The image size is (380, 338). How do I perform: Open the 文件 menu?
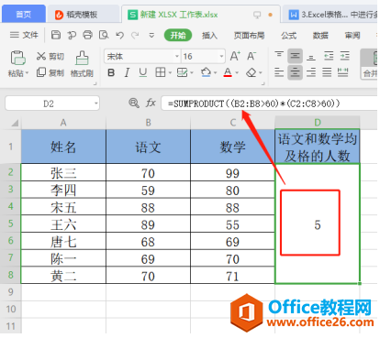(x=24, y=35)
